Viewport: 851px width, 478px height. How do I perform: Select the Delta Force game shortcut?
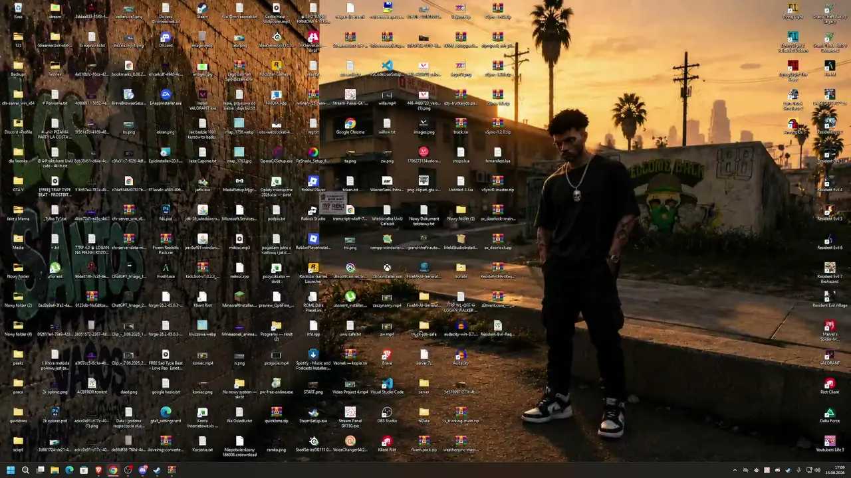(x=830, y=415)
